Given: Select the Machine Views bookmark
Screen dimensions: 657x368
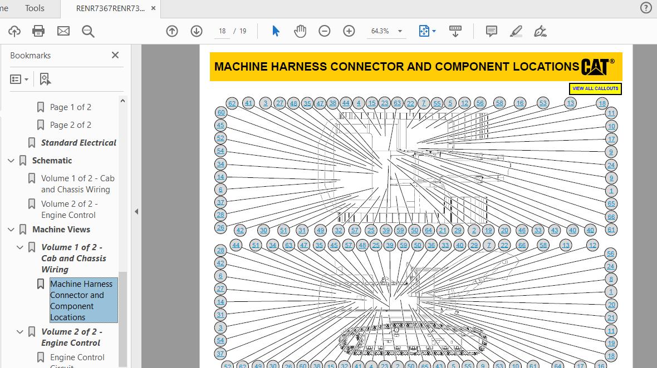Looking at the screenshot, I should (x=61, y=230).
